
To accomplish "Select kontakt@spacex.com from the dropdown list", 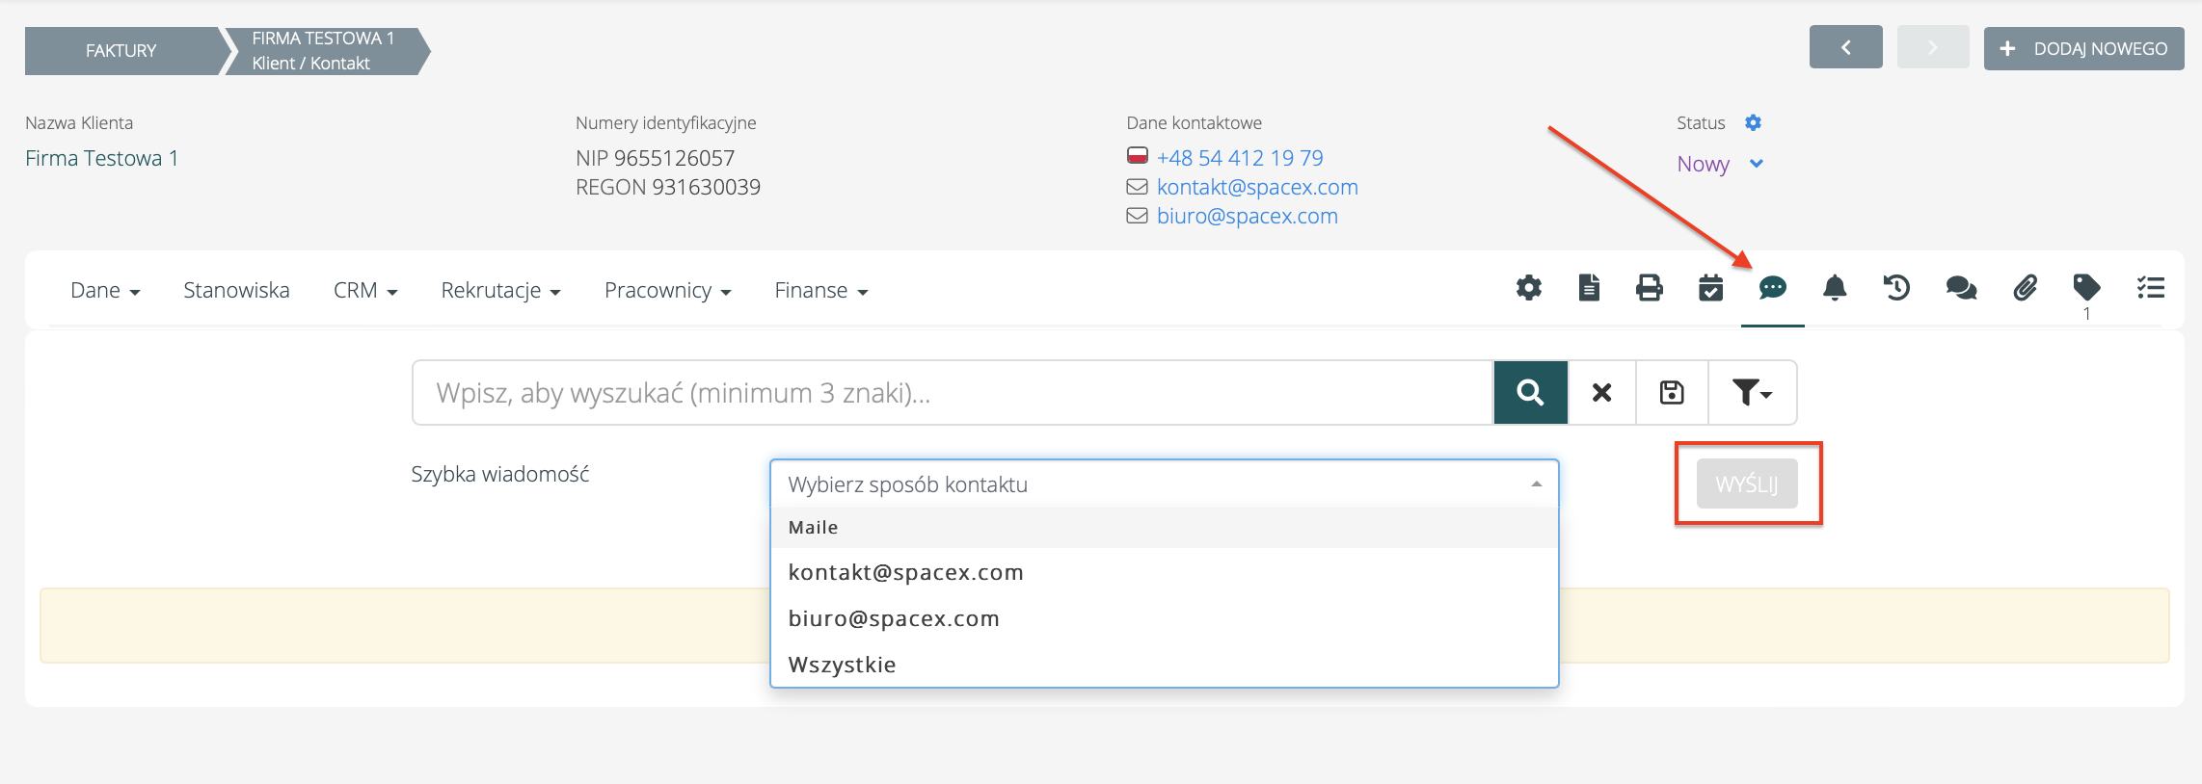I will pos(905,572).
